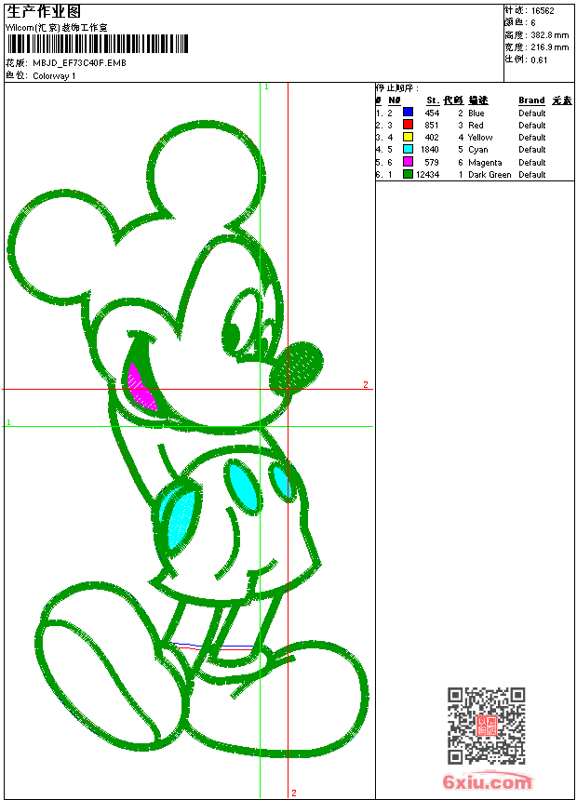Image resolution: width=577 pixels, height=800 pixels.
Task: Click the stitch count 851 in the Red row
Action: [432, 125]
